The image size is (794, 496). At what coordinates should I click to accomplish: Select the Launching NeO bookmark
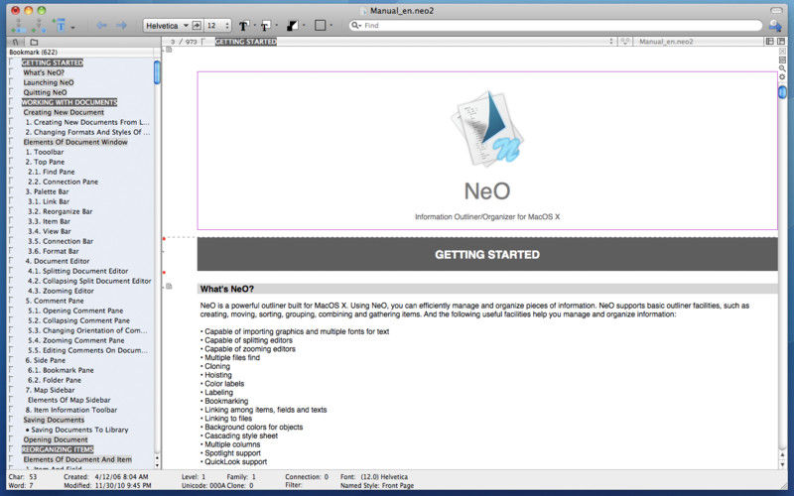pos(49,82)
